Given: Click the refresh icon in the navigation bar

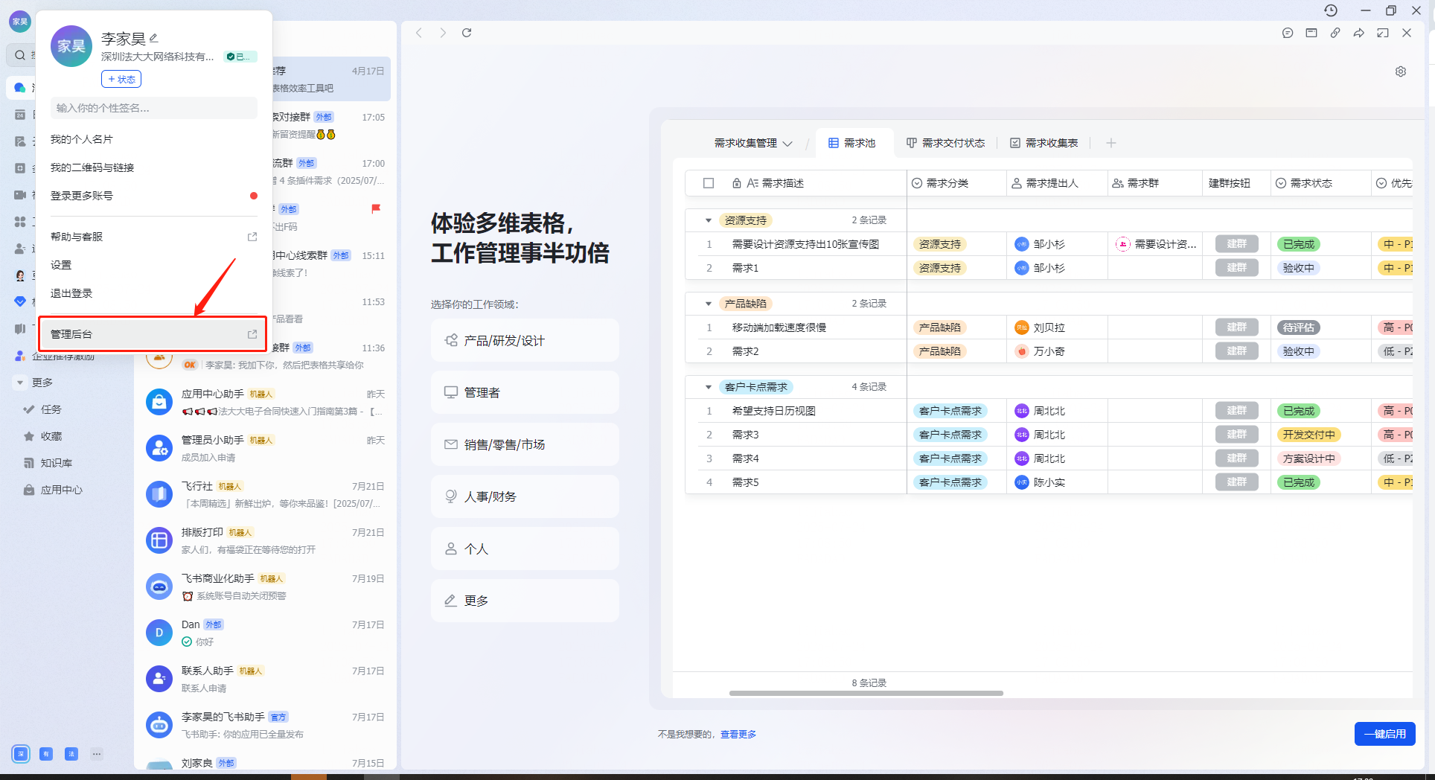Looking at the screenshot, I should [467, 33].
